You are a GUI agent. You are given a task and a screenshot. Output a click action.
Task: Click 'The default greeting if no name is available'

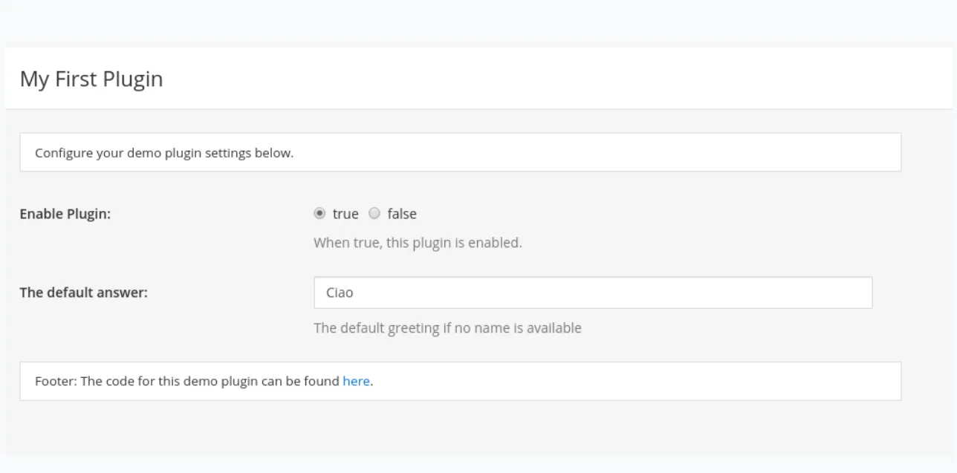click(x=447, y=328)
